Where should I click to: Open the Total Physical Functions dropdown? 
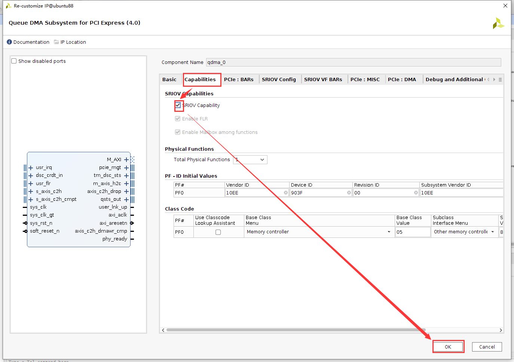(250, 160)
